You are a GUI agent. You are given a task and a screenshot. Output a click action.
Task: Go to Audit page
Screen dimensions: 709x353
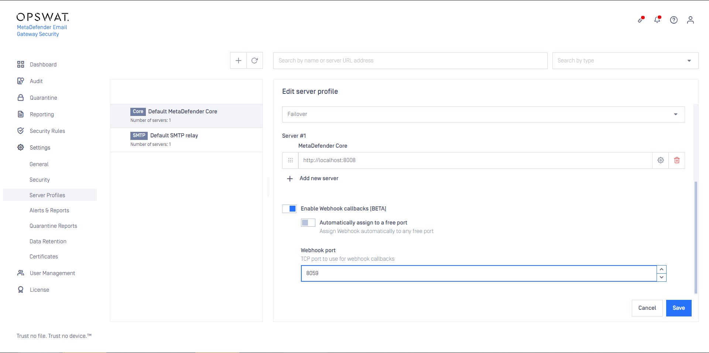(x=36, y=81)
